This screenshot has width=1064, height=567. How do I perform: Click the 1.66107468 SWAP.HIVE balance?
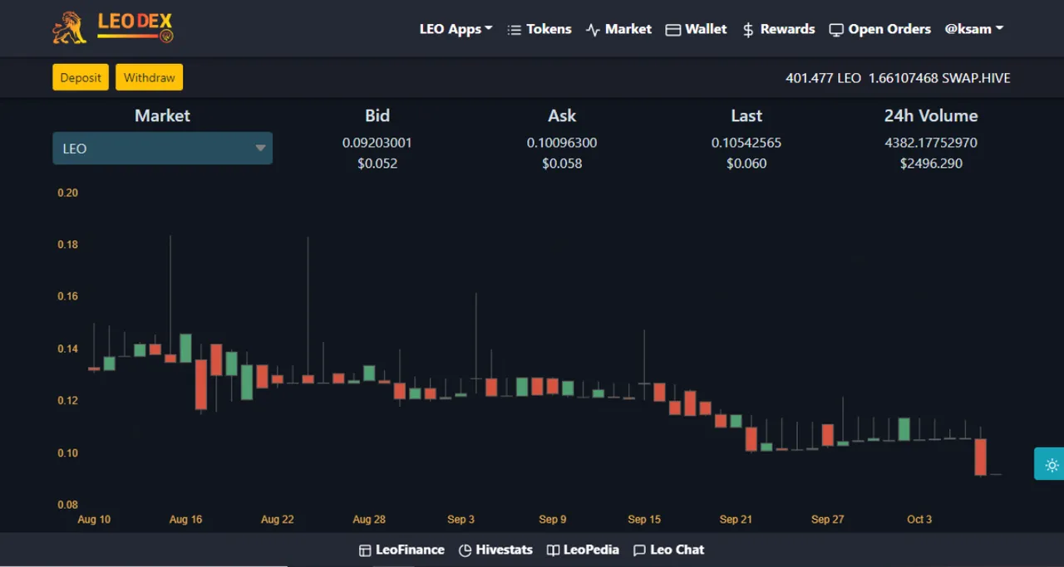[x=939, y=78]
